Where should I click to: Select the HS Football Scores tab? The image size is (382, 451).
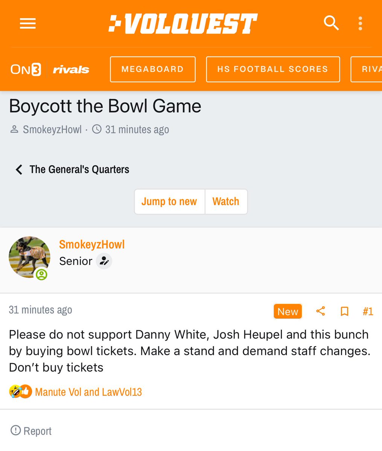pyautogui.click(x=273, y=69)
